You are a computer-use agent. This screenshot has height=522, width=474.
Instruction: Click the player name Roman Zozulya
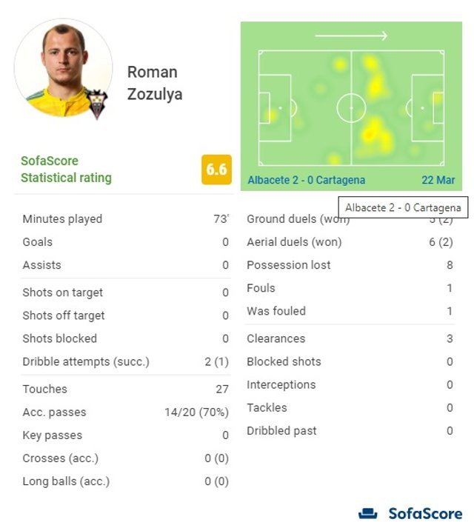[154, 83]
